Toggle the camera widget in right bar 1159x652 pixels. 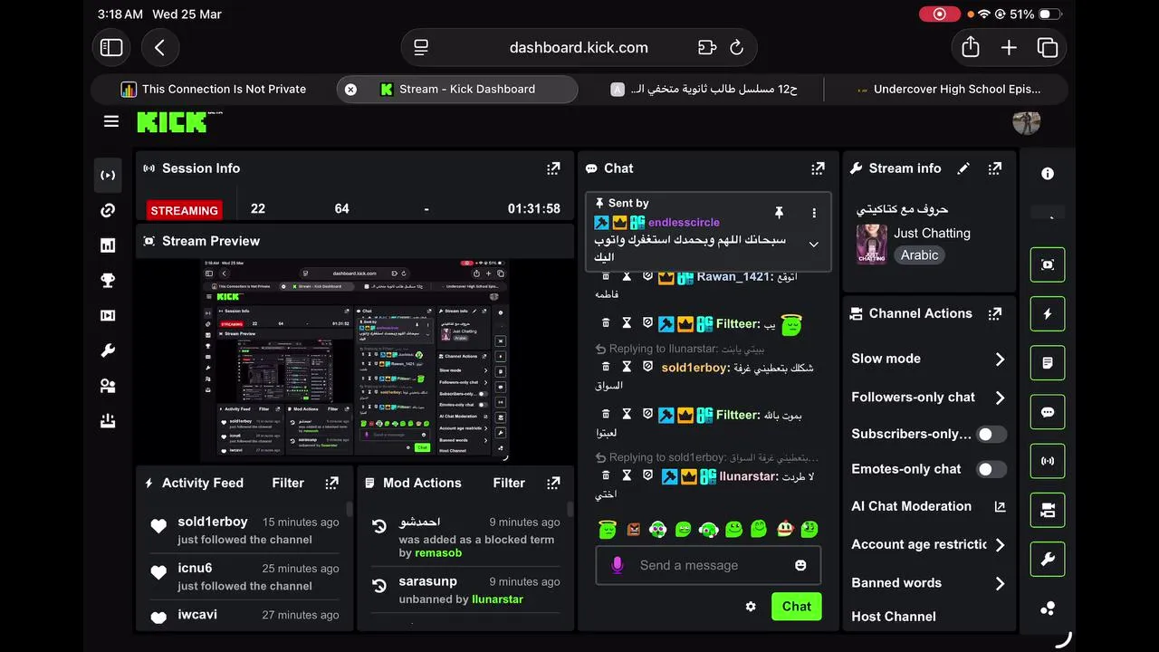tap(1048, 511)
